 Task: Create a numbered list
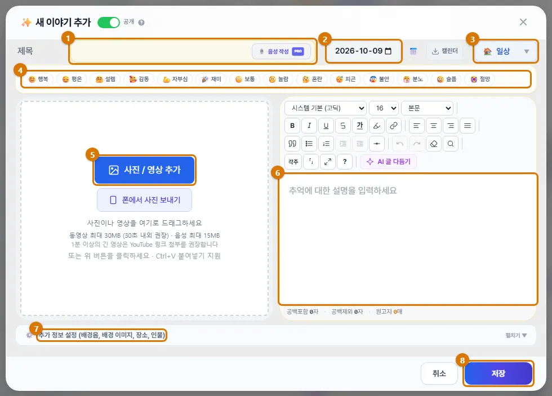click(x=326, y=144)
